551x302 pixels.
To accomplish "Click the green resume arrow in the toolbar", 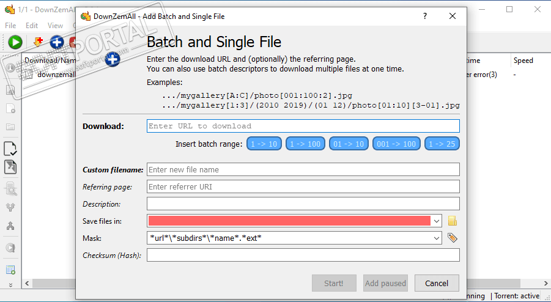I will click(x=15, y=42).
